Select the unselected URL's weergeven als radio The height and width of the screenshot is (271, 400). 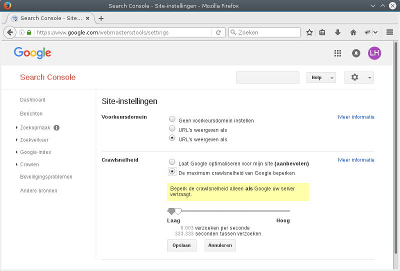pyautogui.click(x=172, y=128)
